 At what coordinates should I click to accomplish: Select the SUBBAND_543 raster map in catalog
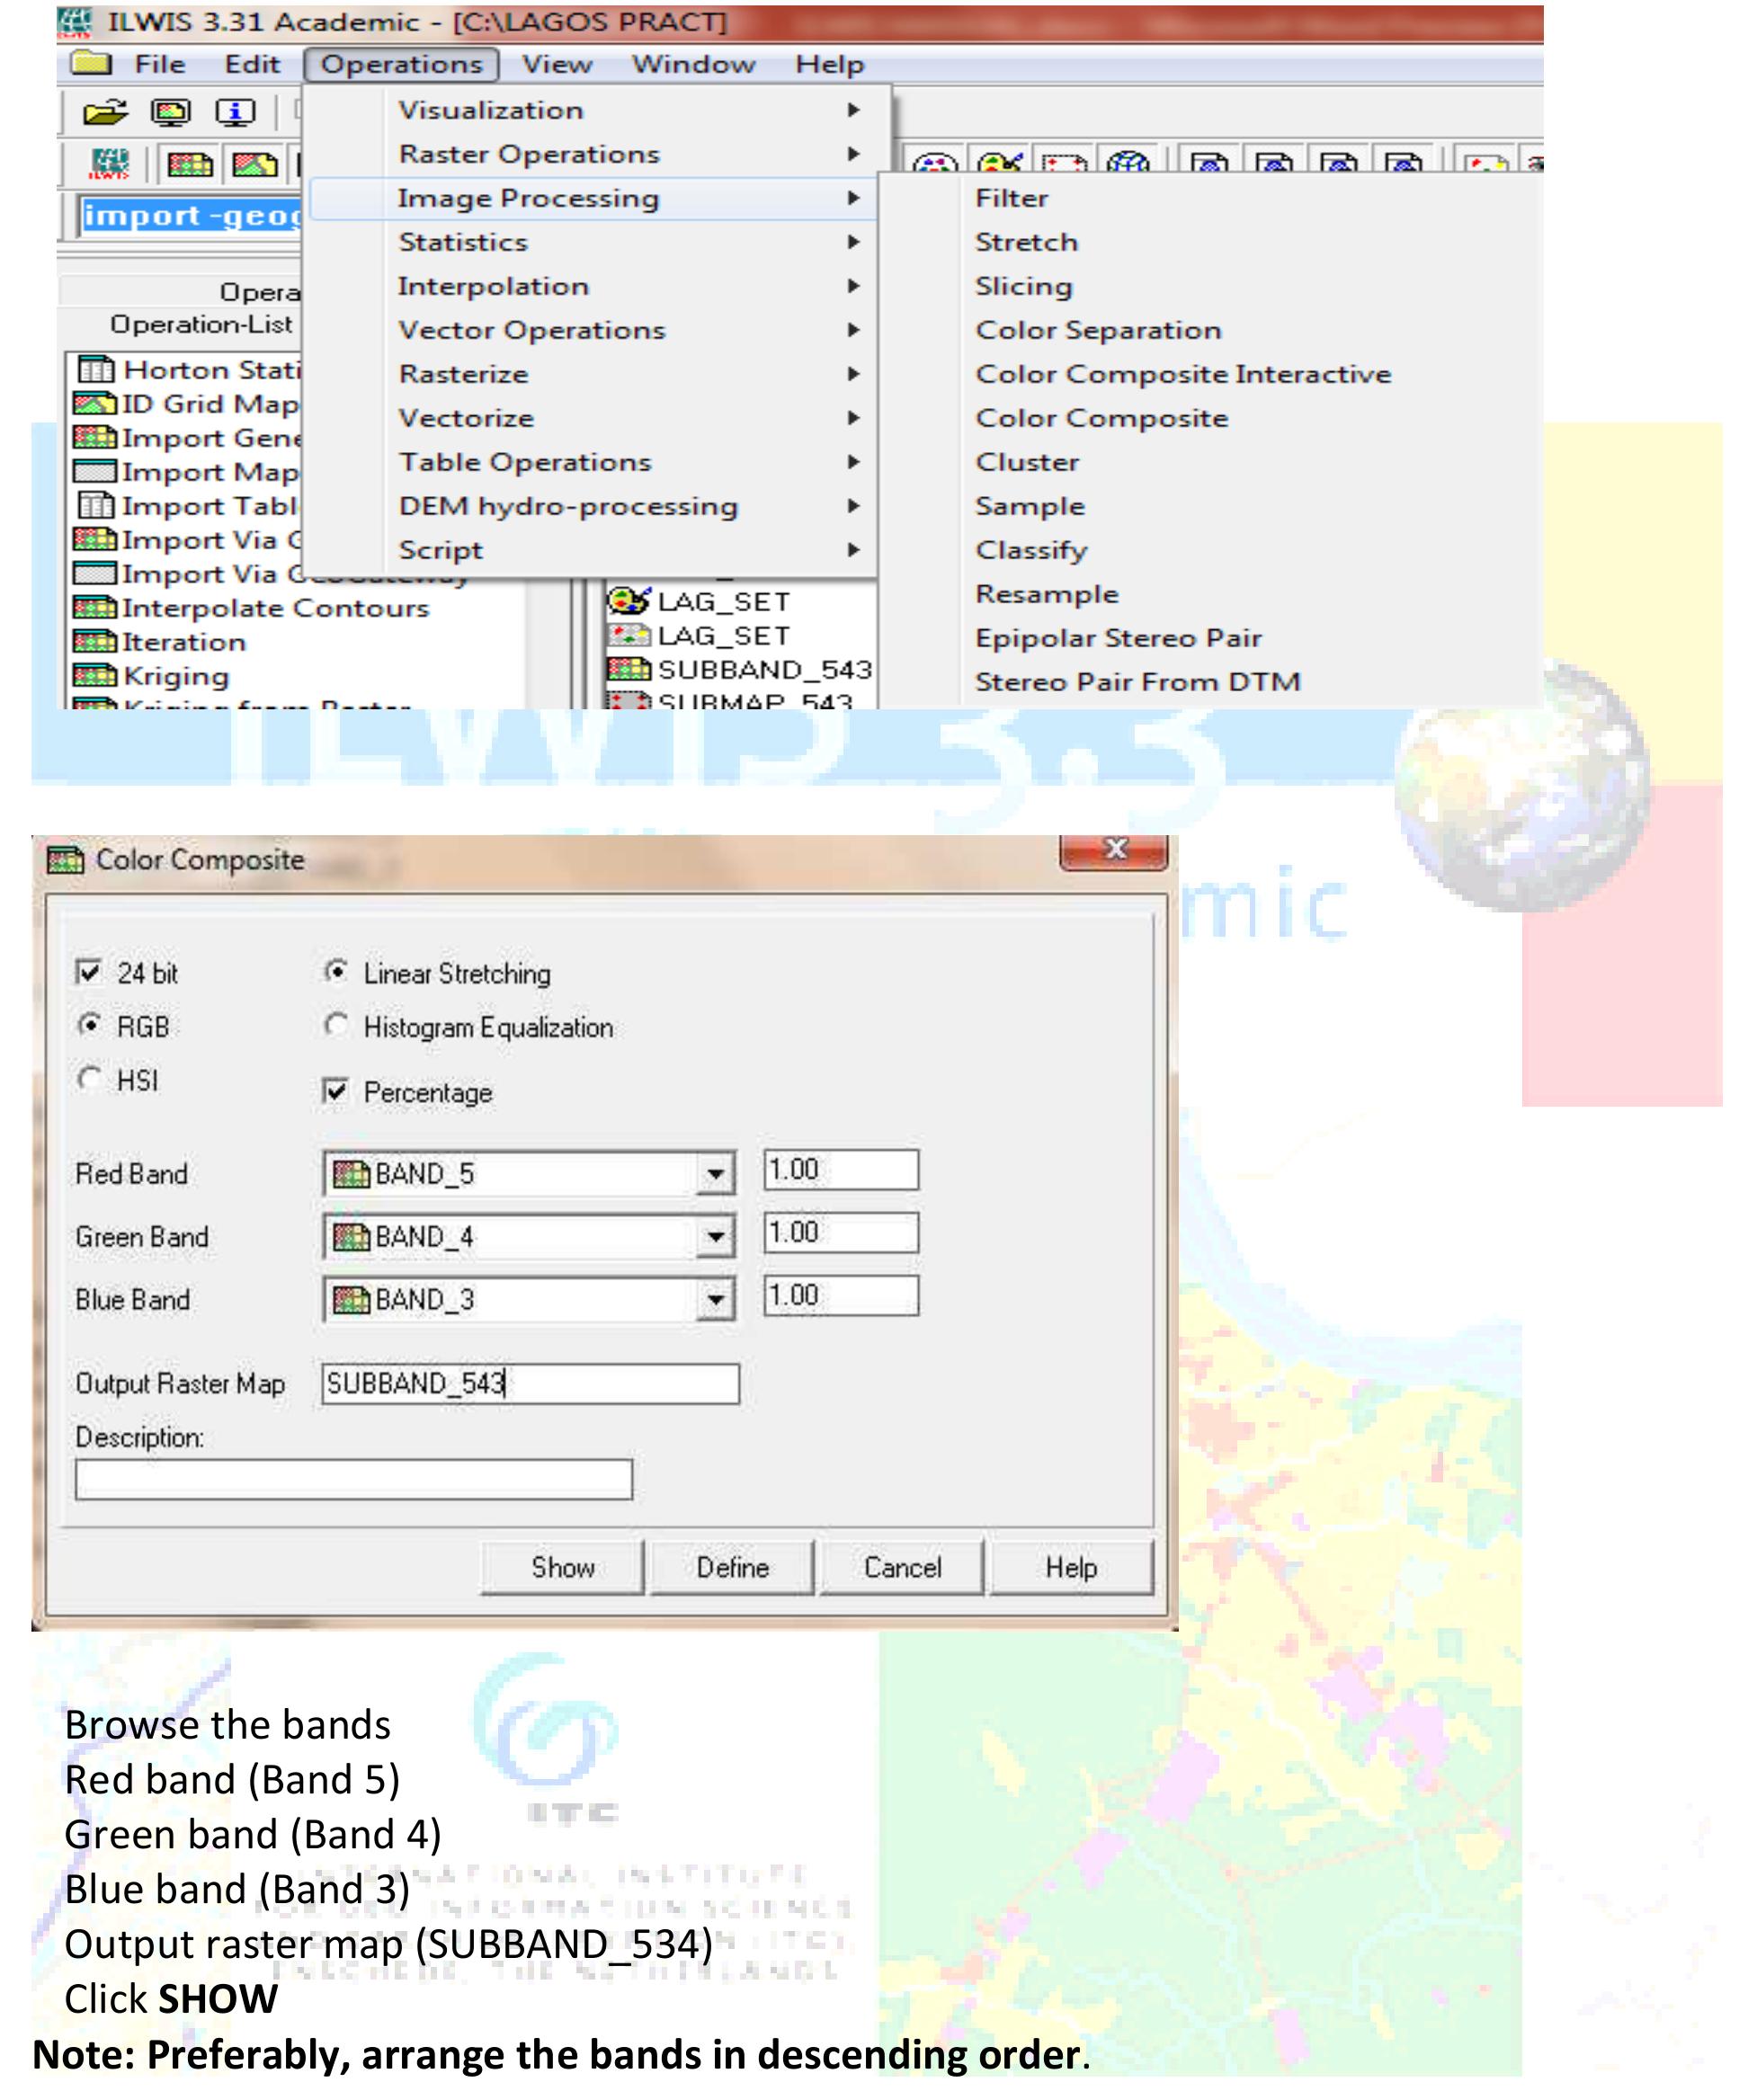point(763,669)
